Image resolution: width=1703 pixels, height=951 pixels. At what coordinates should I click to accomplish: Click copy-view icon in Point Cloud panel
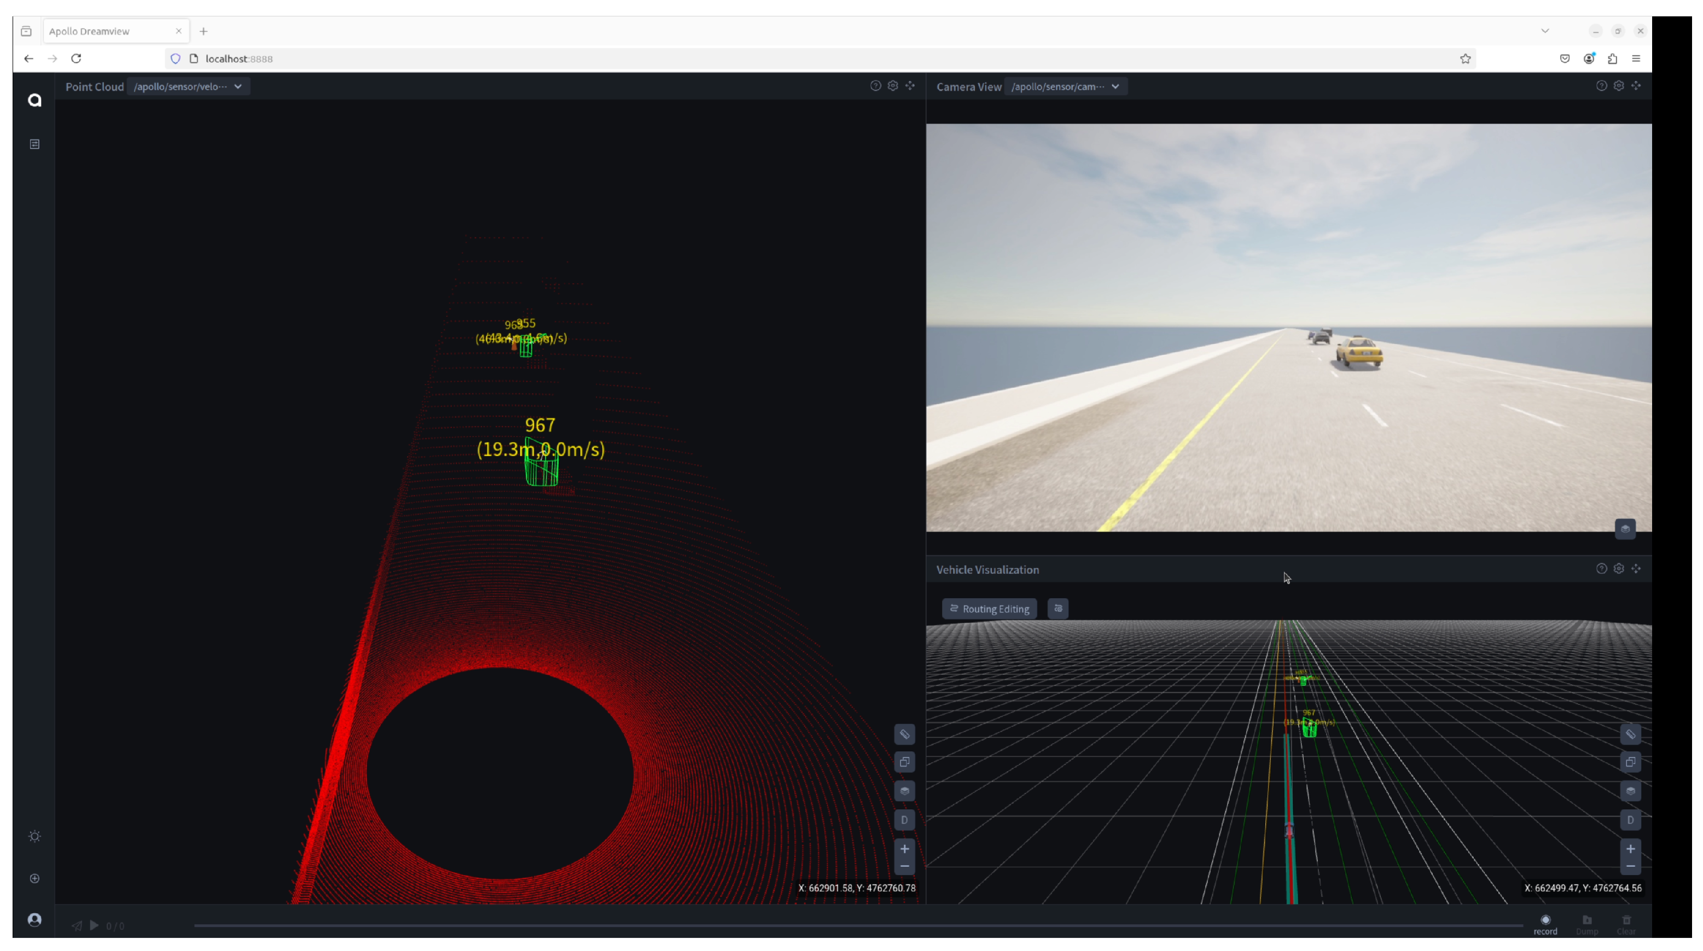(x=904, y=762)
